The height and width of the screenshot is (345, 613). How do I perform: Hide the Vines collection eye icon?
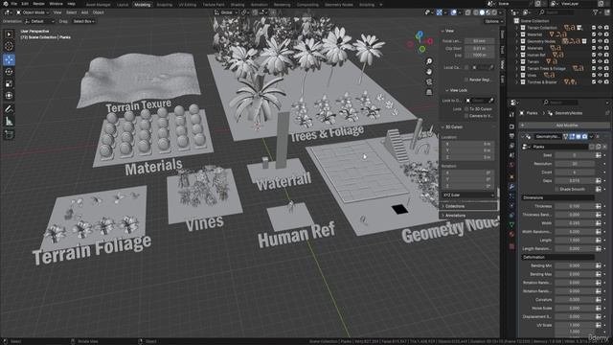pos(601,75)
